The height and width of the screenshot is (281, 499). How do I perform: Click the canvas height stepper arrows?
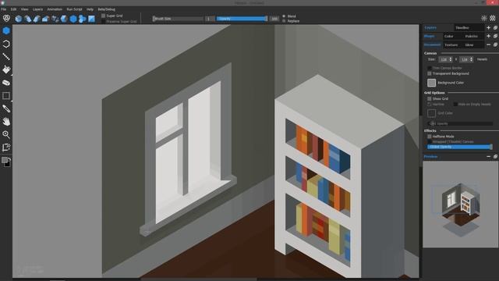tap(471, 59)
